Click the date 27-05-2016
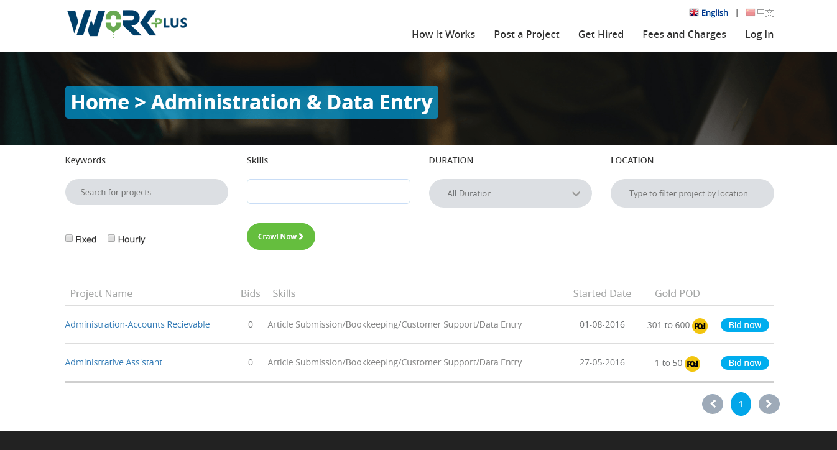The image size is (837, 450). point(602,362)
